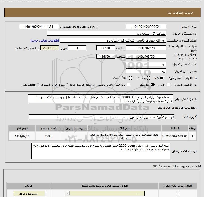204x197 pixels.
Task: Click the validity time field 14:00
Action: pyautogui.click(x=106, y=56)
